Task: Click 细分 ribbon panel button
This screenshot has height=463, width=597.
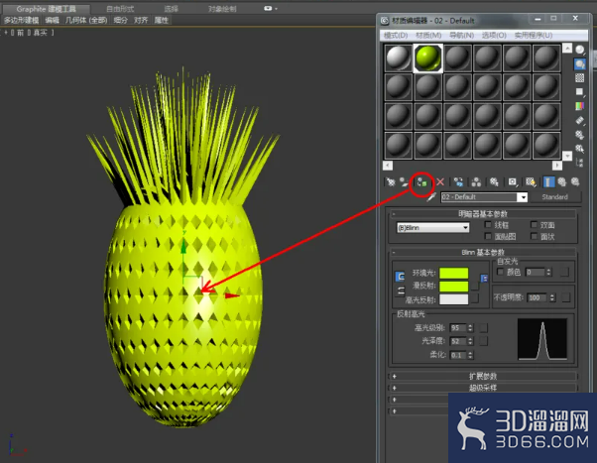Action: coord(120,20)
